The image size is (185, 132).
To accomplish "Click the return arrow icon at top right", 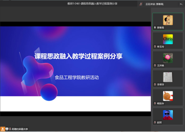I will [181, 4].
